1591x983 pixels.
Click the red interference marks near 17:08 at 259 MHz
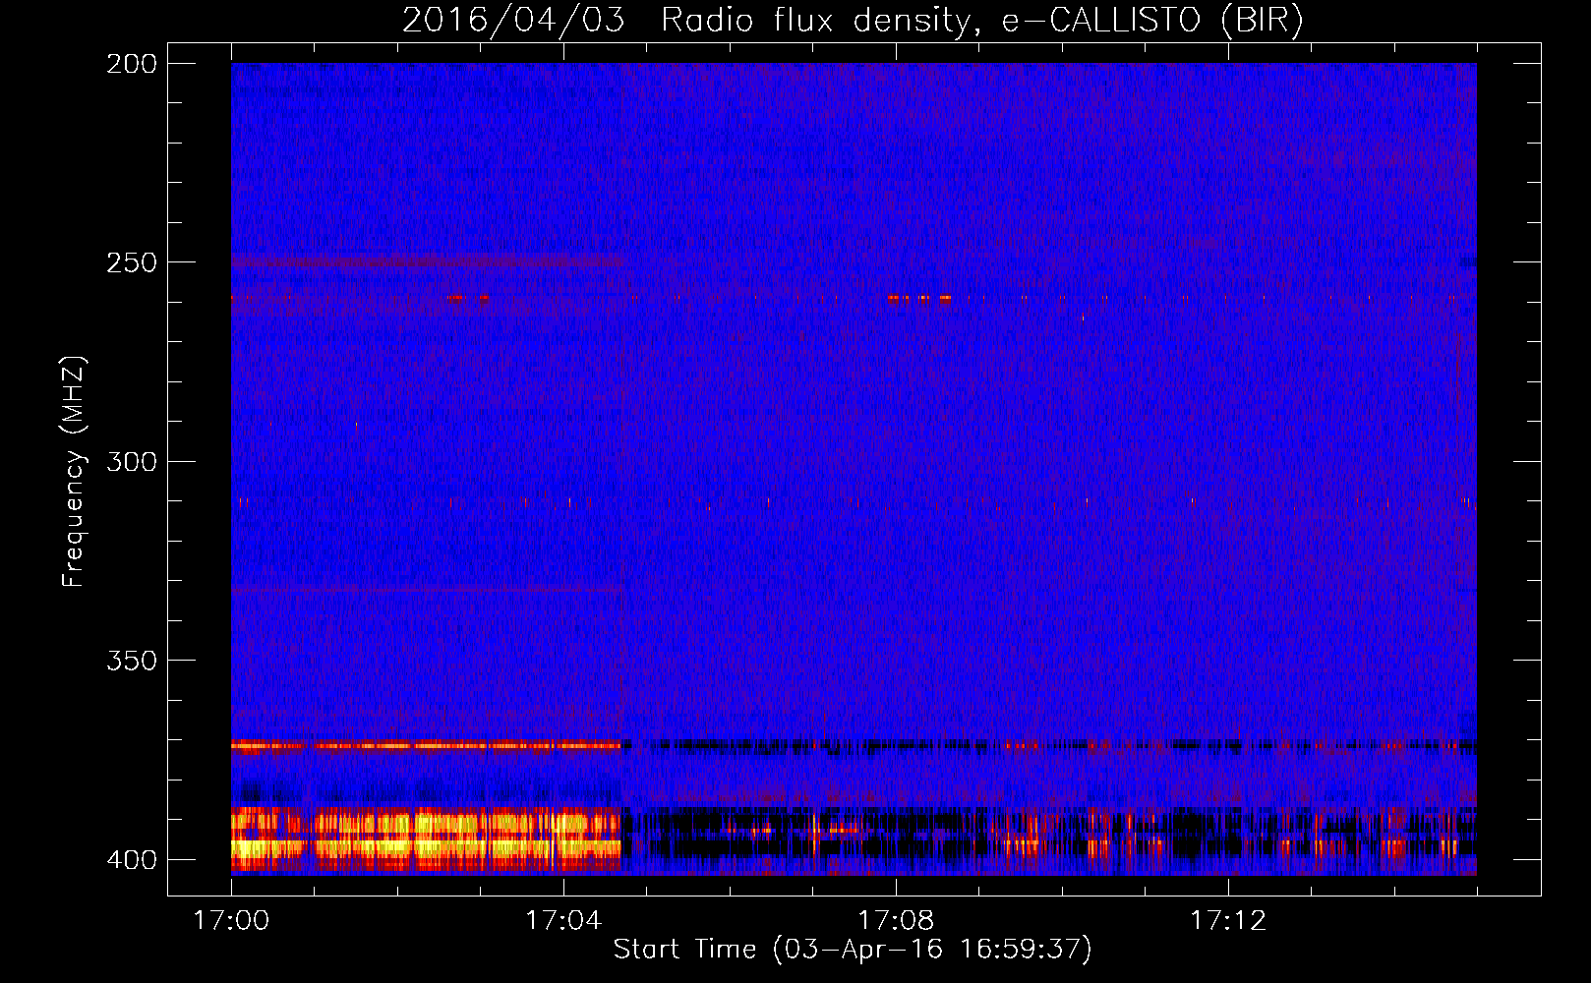click(x=920, y=298)
